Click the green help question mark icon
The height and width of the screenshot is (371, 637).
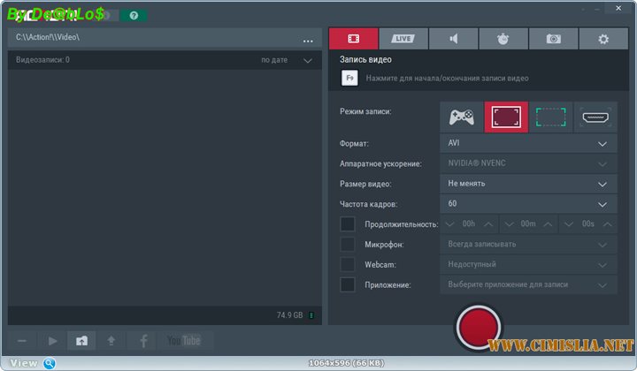pos(134,16)
